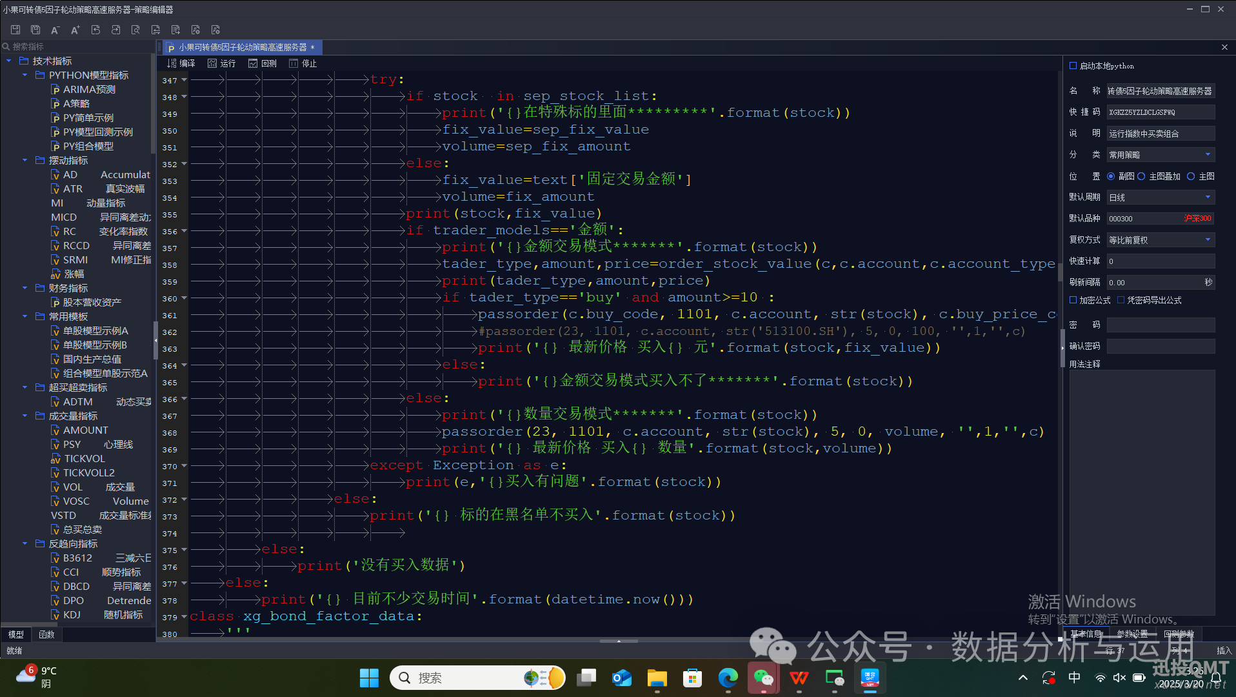
Task: Select the 主图叠加 radio button
Action: coord(1141,176)
